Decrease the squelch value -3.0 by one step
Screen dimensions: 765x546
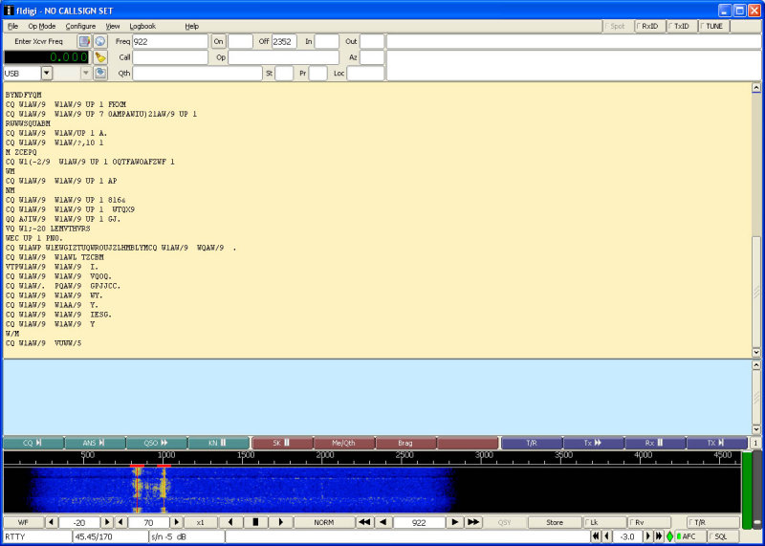(606, 536)
